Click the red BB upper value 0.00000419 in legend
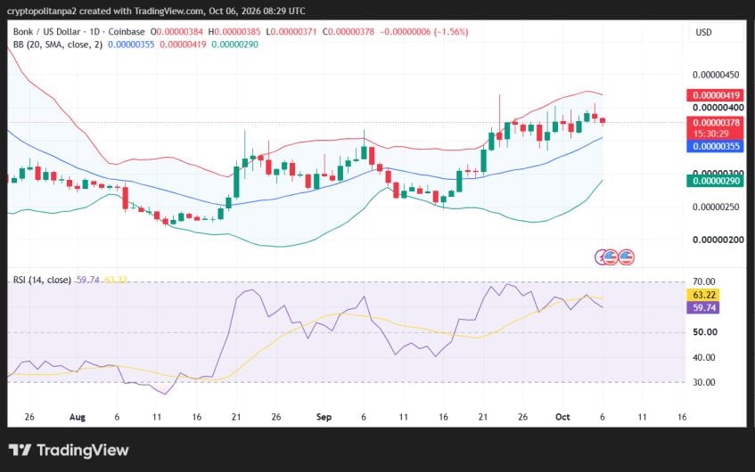Viewport: 755px width, 472px height. 183,45
